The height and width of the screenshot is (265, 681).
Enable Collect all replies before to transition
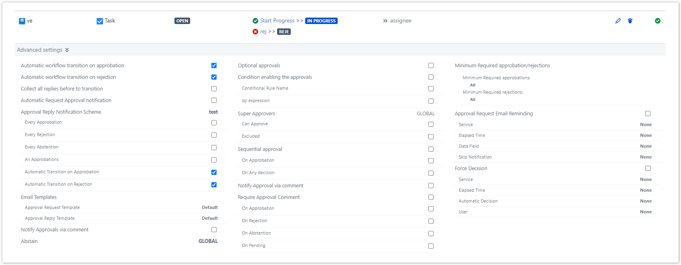[x=214, y=88]
